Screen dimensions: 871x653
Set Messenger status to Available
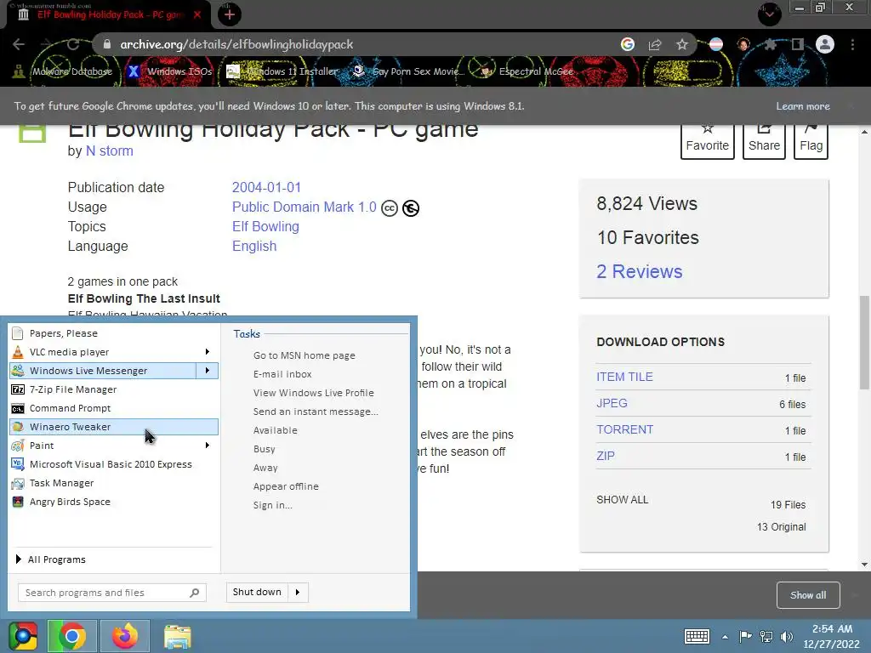[x=275, y=430]
